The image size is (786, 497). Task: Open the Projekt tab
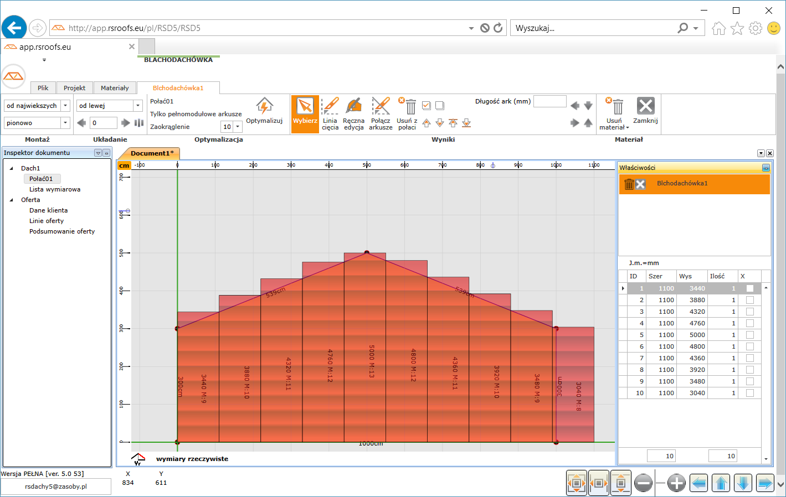click(74, 88)
